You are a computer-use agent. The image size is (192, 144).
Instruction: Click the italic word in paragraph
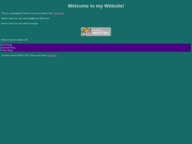pyautogui.click(x=42, y=18)
